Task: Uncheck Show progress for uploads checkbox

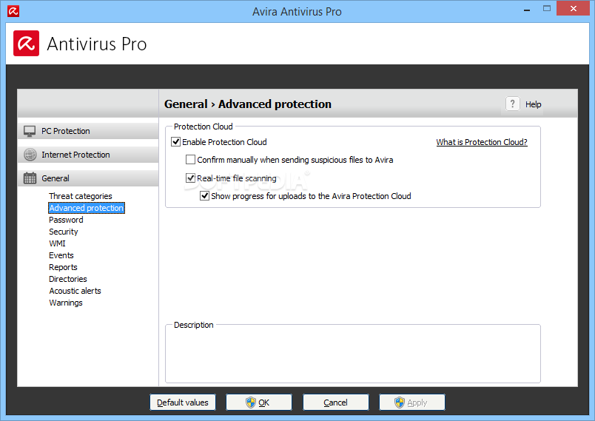Action: tap(204, 196)
